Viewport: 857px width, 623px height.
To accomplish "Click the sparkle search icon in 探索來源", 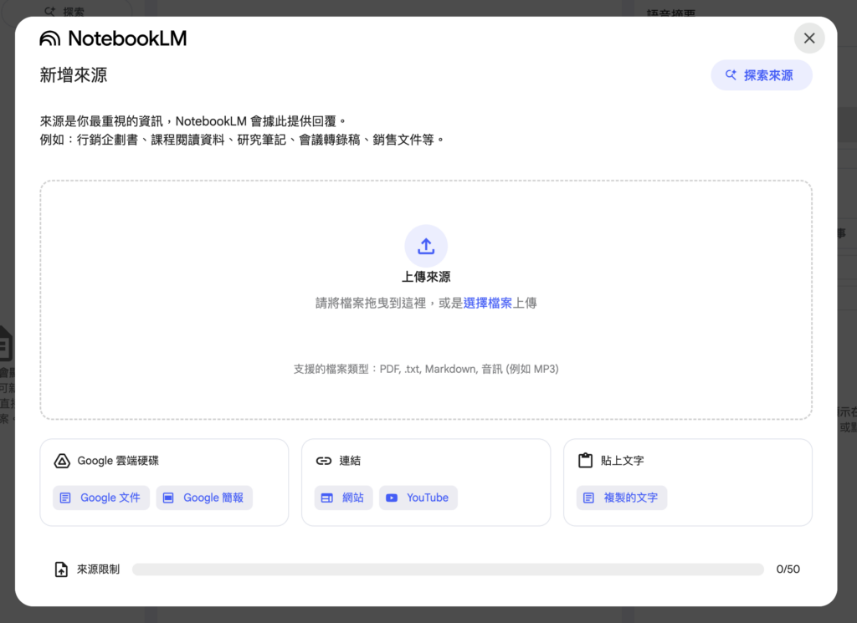I will (731, 75).
